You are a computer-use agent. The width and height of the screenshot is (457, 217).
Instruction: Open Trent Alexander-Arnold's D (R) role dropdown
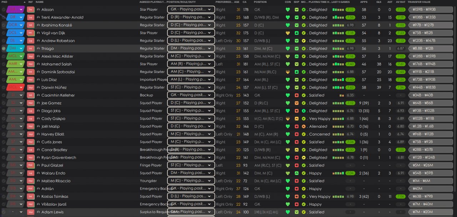[191, 17]
